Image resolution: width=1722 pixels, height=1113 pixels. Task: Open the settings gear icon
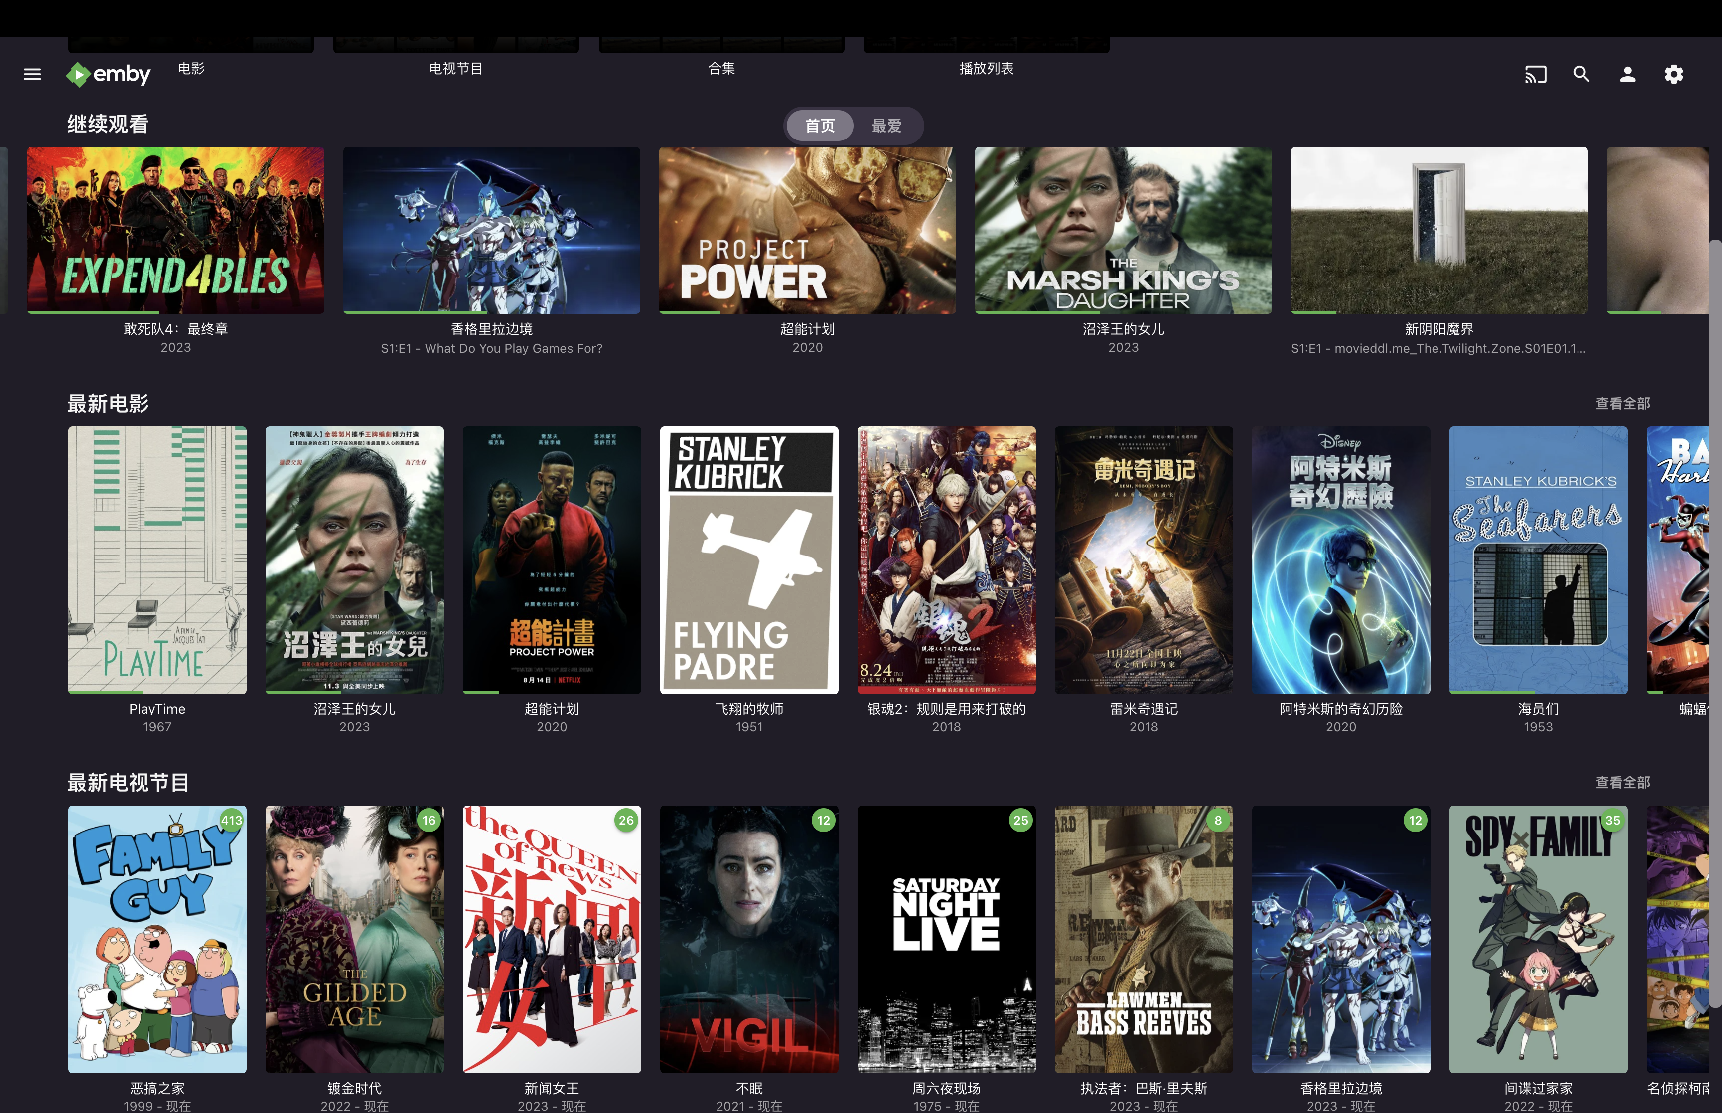point(1674,74)
